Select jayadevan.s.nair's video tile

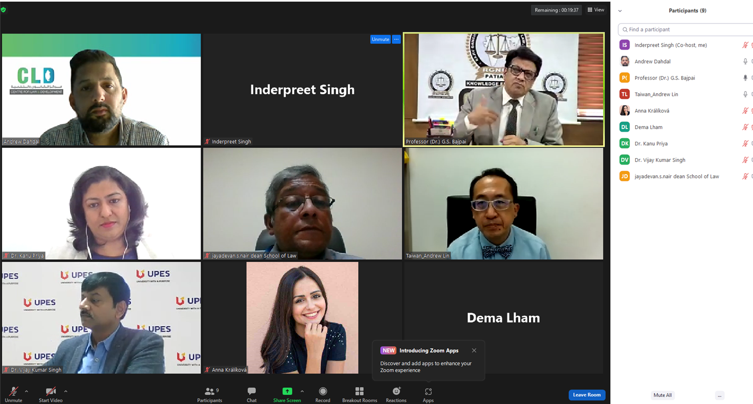[x=302, y=203]
